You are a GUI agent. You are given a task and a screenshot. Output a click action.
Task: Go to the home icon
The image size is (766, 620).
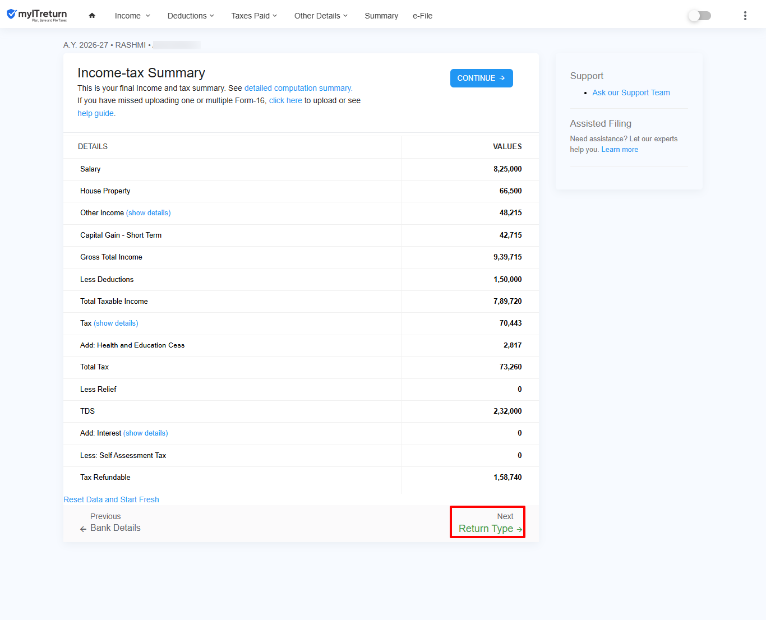(x=92, y=16)
